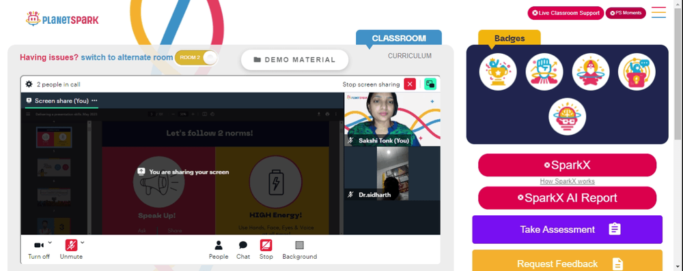
Task: Click document icon on Request Feedback
Action: pyautogui.click(x=617, y=264)
